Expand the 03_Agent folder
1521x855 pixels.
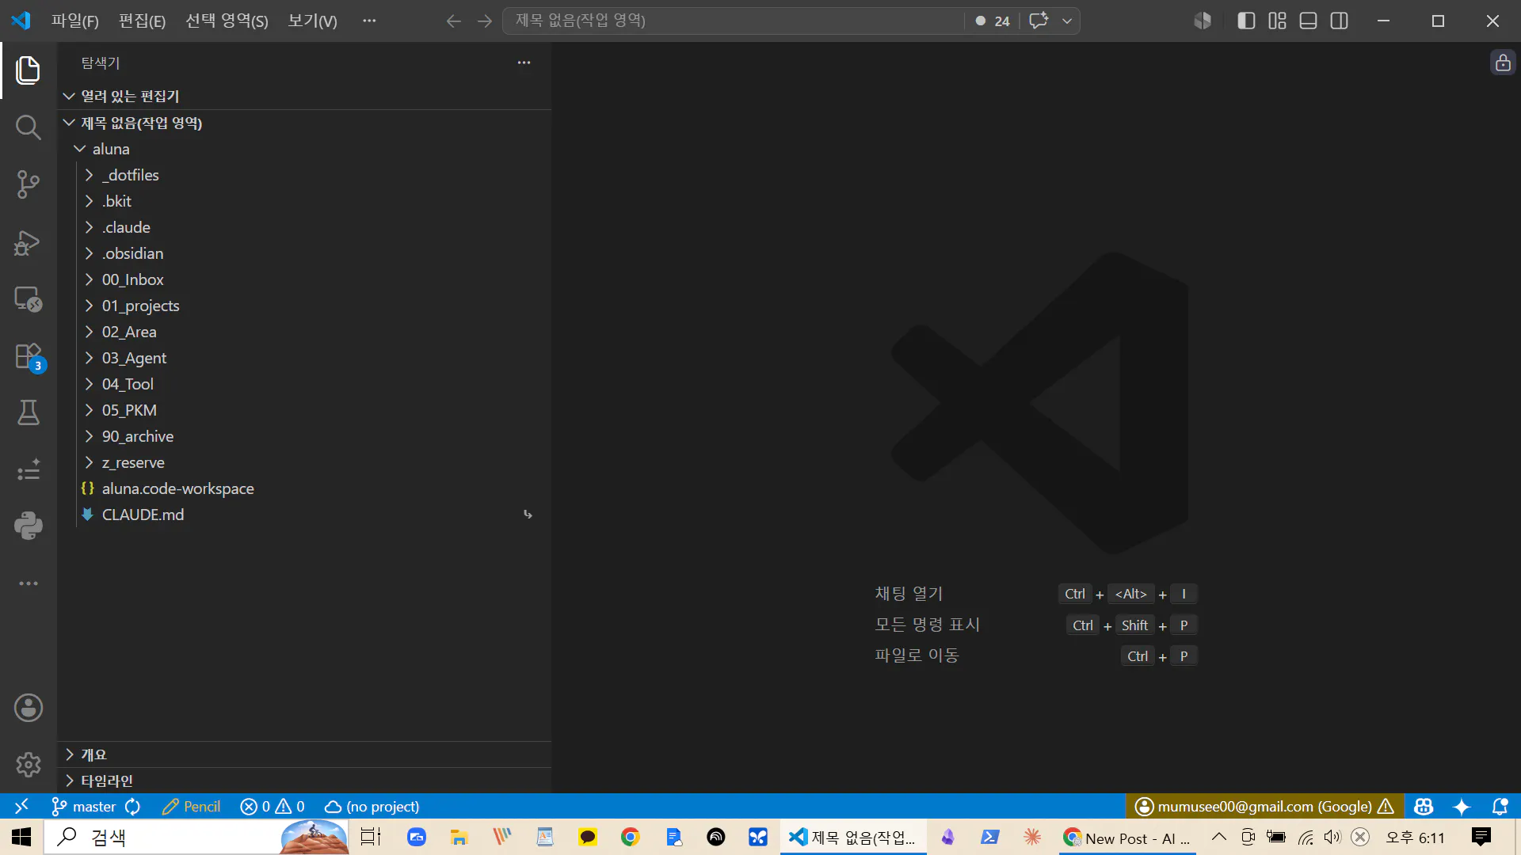(x=304, y=358)
